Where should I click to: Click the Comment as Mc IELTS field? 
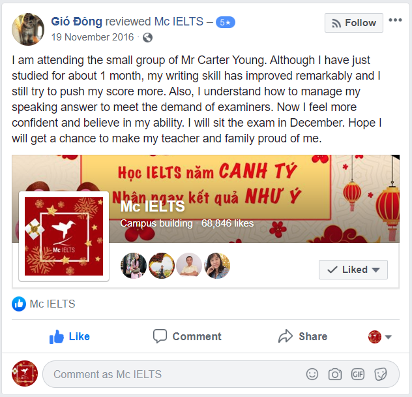pos(221,374)
